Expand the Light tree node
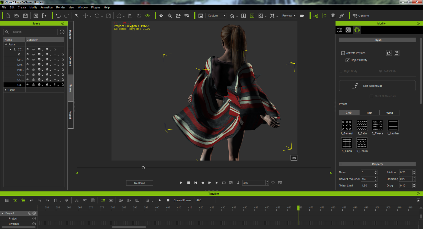Screen dimensions: 423x229 6,90
